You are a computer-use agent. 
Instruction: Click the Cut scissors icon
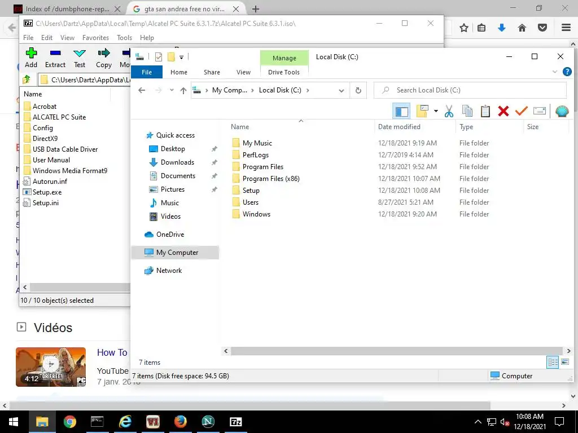click(x=449, y=111)
